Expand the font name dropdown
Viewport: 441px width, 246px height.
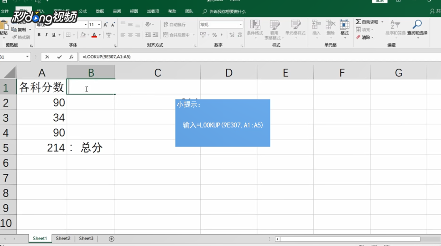[x=86, y=25]
